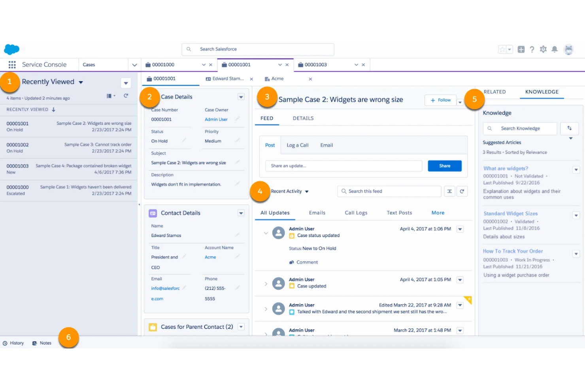Image resolution: width=585 pixels, height=390 pixels.
Task: Follow the case using the Follow button
Action: click(x=440, y=100)
